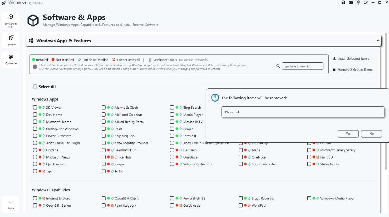389x217 pixels.
Task: Check the Internet Explorer checkbox
Action: 35,199
